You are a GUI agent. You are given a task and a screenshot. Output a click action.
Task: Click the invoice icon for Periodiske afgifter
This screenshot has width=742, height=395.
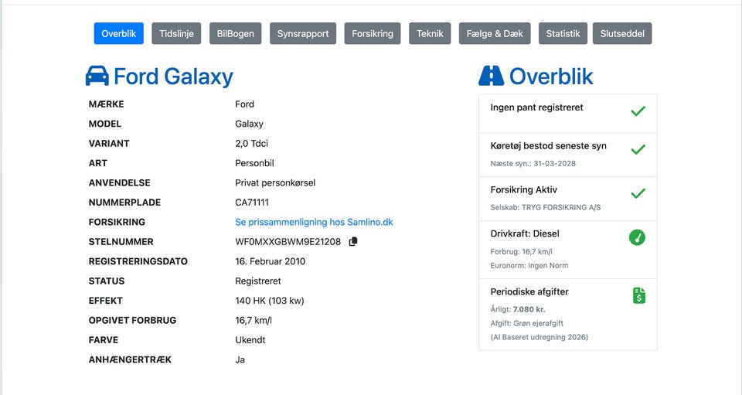pos(639,295)
